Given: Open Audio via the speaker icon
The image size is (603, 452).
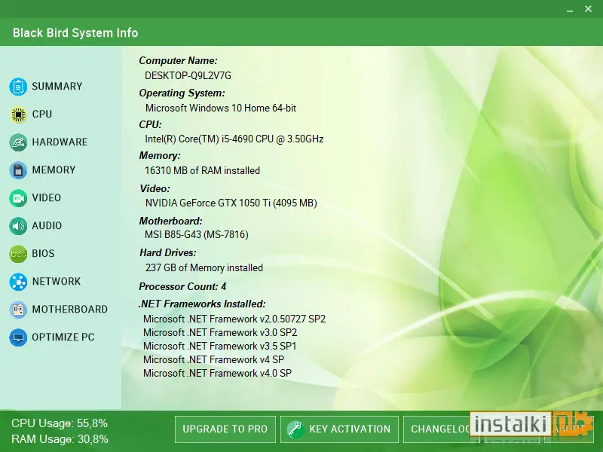Looking at the screenshot, I should pos(18,226).
